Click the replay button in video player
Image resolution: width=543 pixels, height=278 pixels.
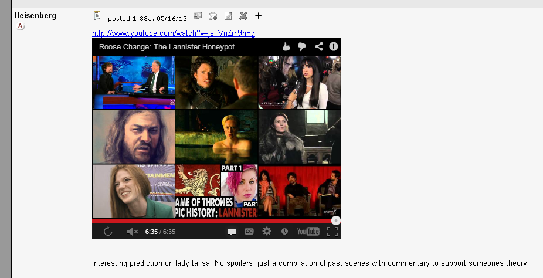point(108,232)
